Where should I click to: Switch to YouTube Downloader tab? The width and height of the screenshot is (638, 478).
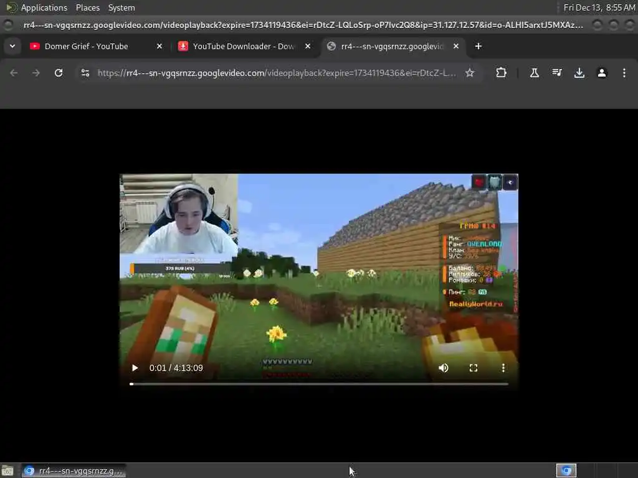click(x=244, y=46)
